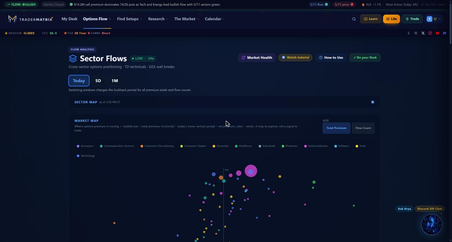The width and height of the screenshot is (452, 242).
Task: Click the X (Twitter) social icon
Action: pyautogui.click(x=423, y=33)
